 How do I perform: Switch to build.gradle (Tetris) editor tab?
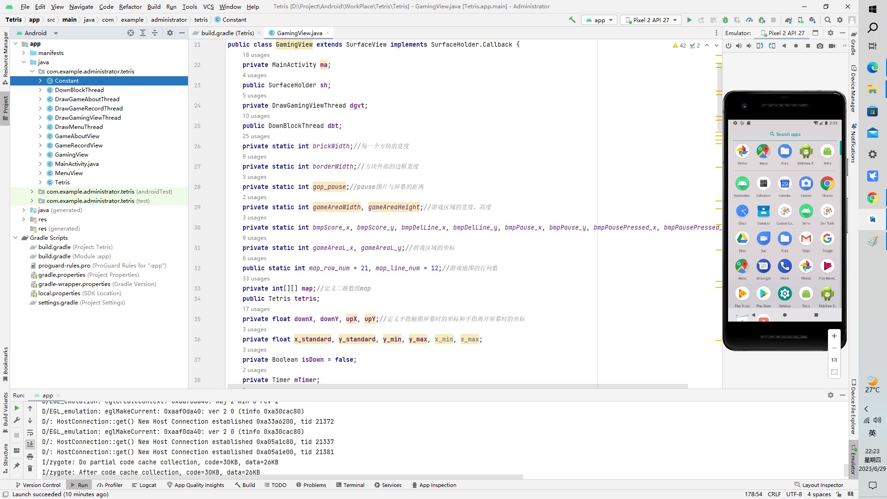click(x=227, y=33)
